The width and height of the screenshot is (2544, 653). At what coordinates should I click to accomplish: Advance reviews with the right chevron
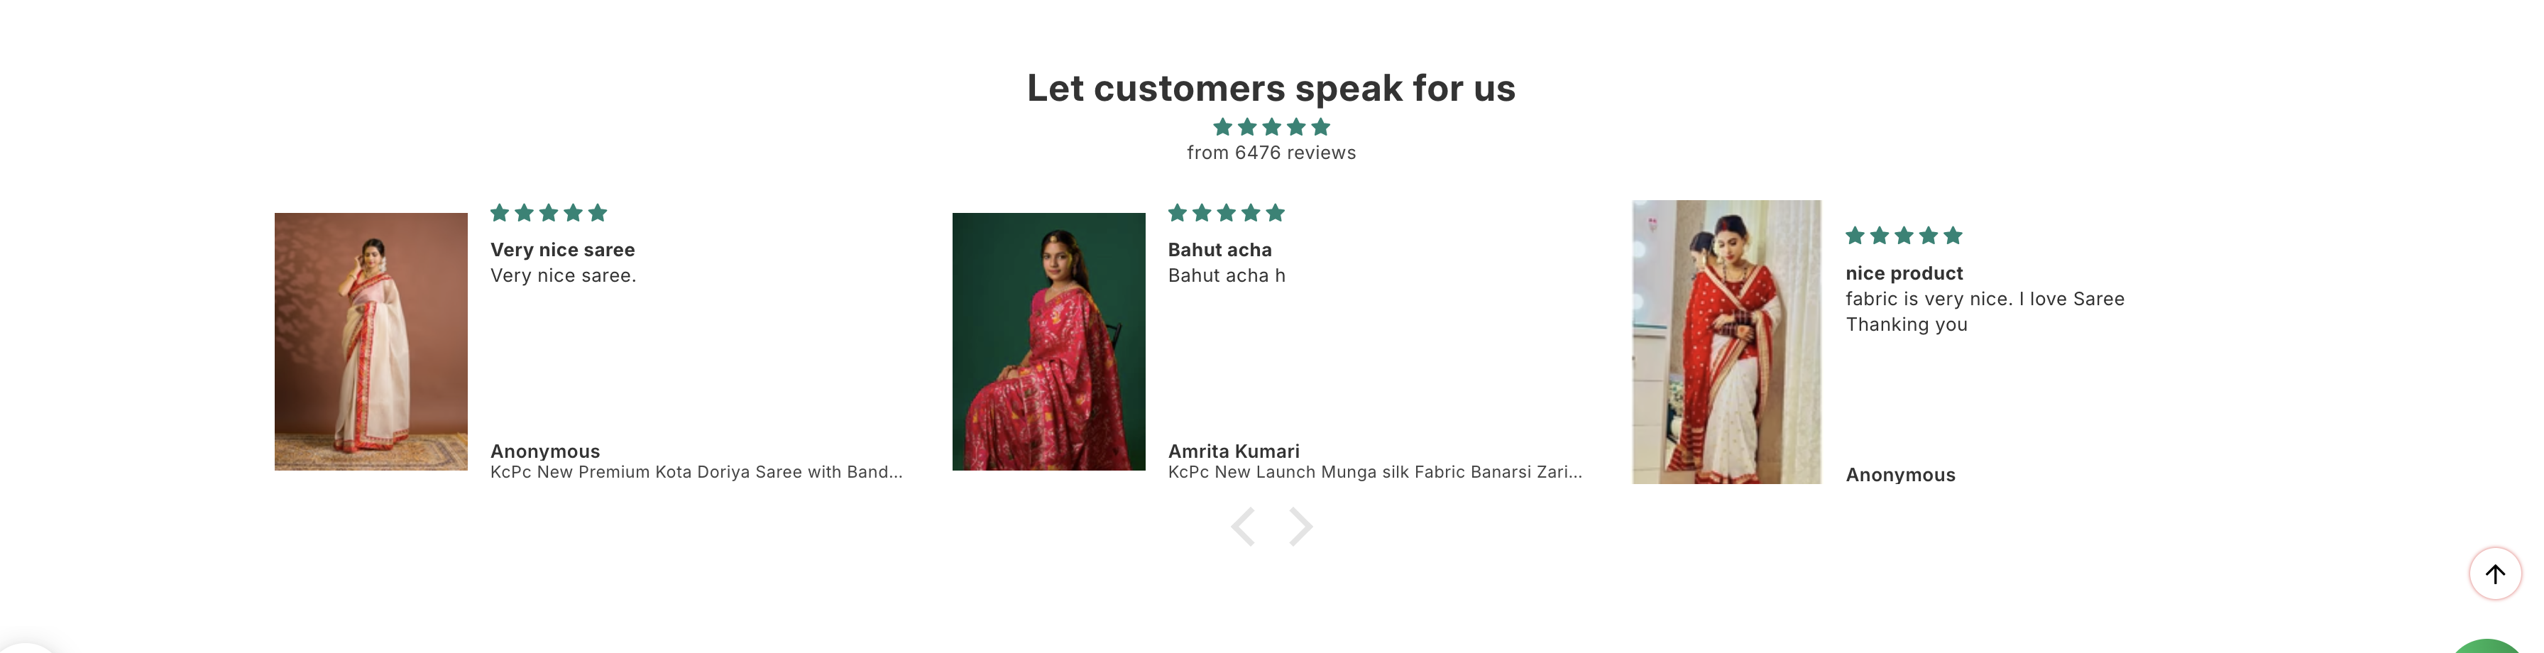1300,527
